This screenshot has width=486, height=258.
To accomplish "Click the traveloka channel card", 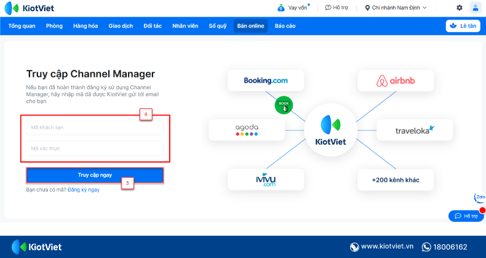I will click(415, 130).
